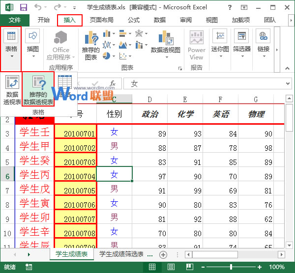Open the 插图 illustrations group
This screenshot has height=273, width=295.
(x=33, y=43)
